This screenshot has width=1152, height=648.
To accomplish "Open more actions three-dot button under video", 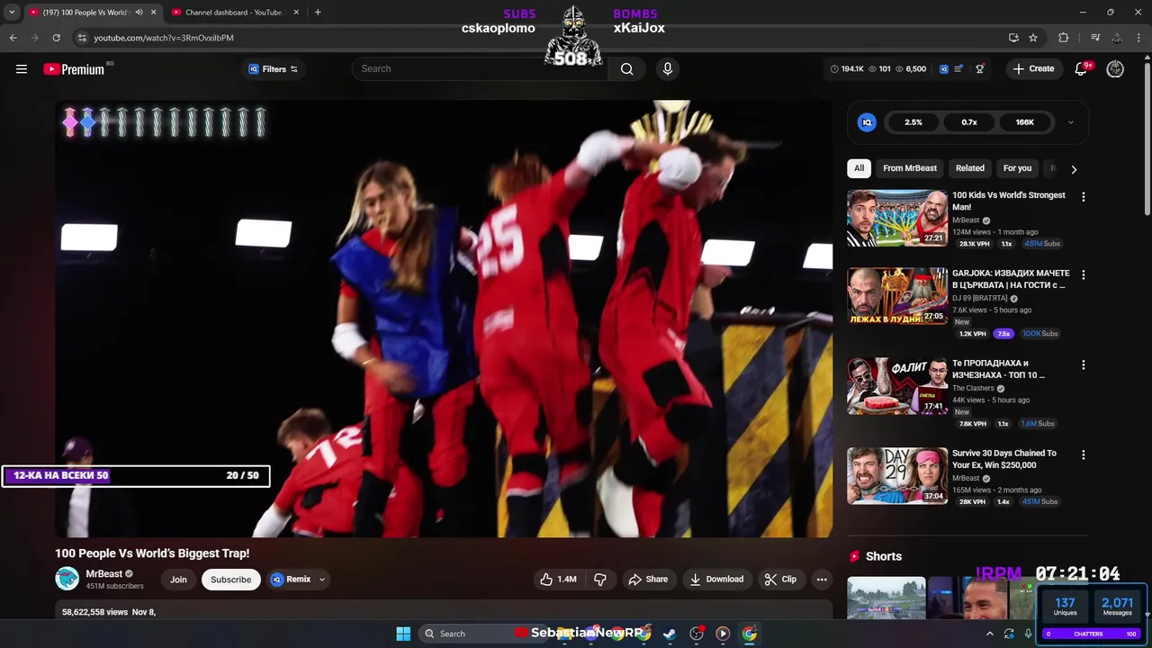I will pos(822,580).
